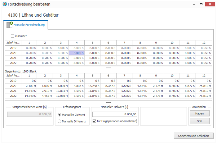Select 2022 period 10 cell 8.000 S
The width and height of the screenshot is (217, 144).
point(172,63)
